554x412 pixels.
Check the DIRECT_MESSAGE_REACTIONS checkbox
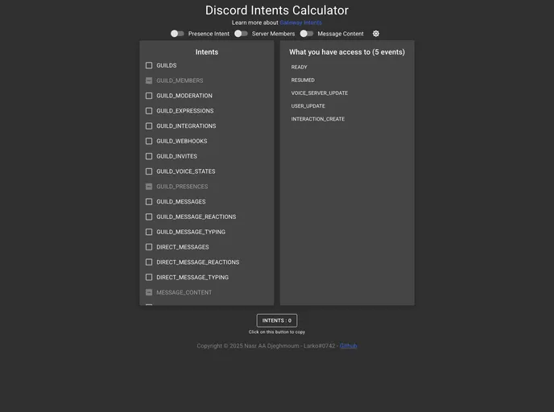(x=149, y=262)
